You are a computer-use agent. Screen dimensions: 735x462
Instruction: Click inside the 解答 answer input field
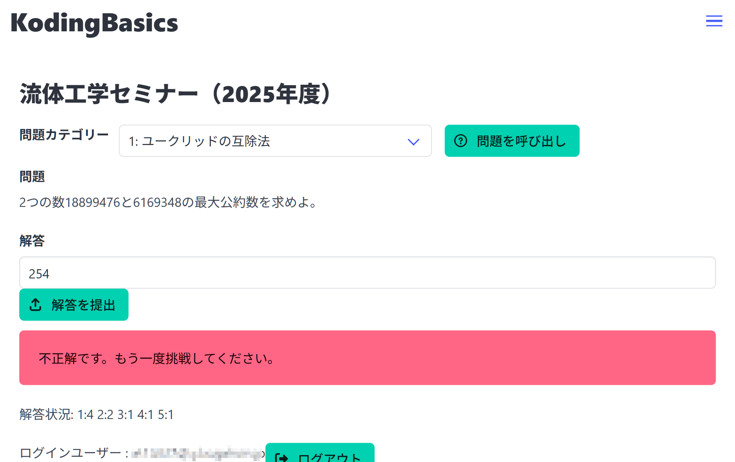click(367, 273)
